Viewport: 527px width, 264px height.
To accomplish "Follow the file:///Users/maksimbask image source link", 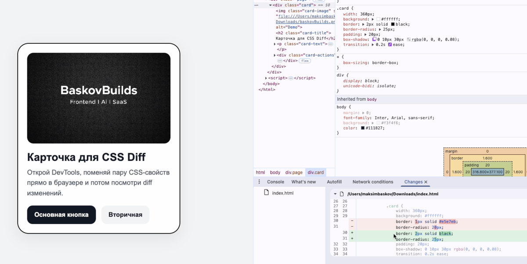I will (306, 16).
